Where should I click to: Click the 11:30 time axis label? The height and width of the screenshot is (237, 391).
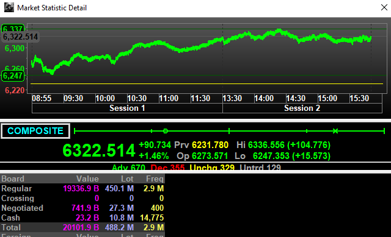(200, 99)
